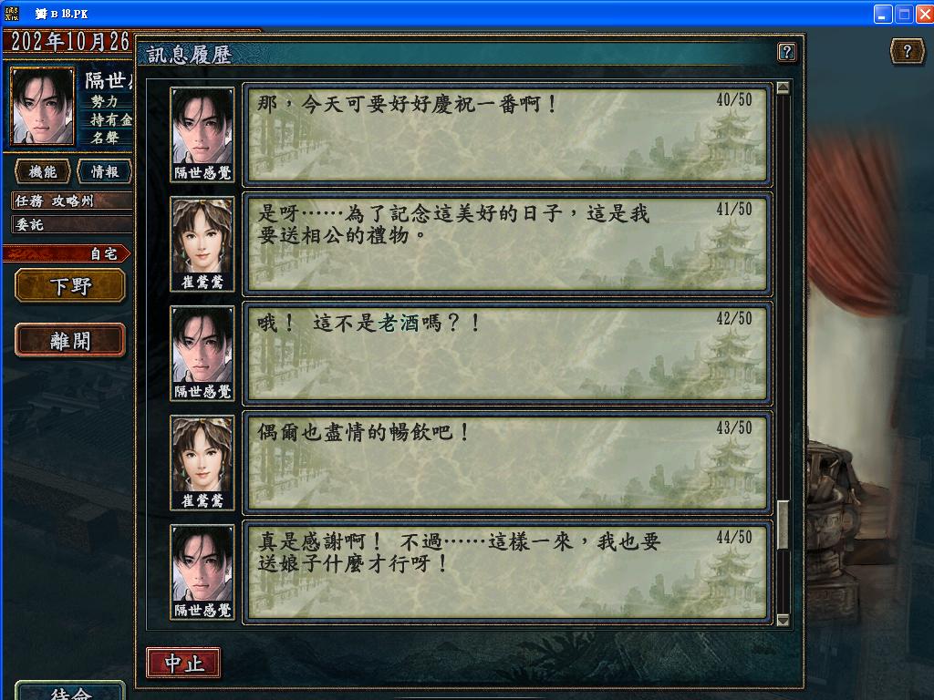Click the player portrait in top-left panel
The height and width of the screenshot is (700, 934).
pos(42,106)
